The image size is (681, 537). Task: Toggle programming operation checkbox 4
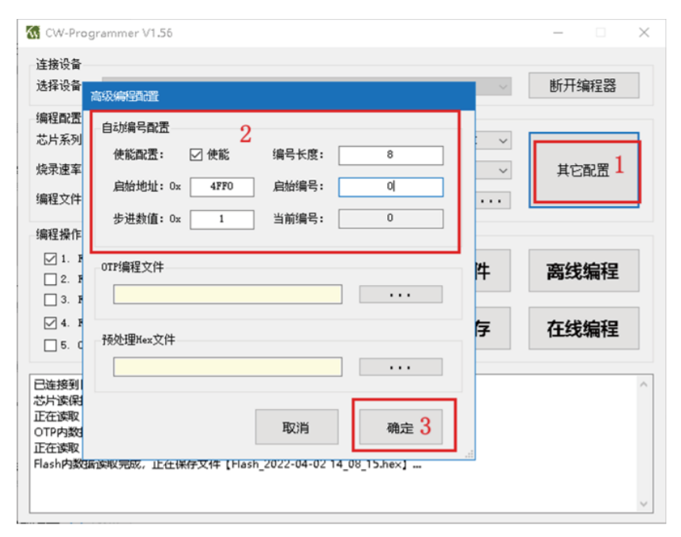[x=51, y=322]
